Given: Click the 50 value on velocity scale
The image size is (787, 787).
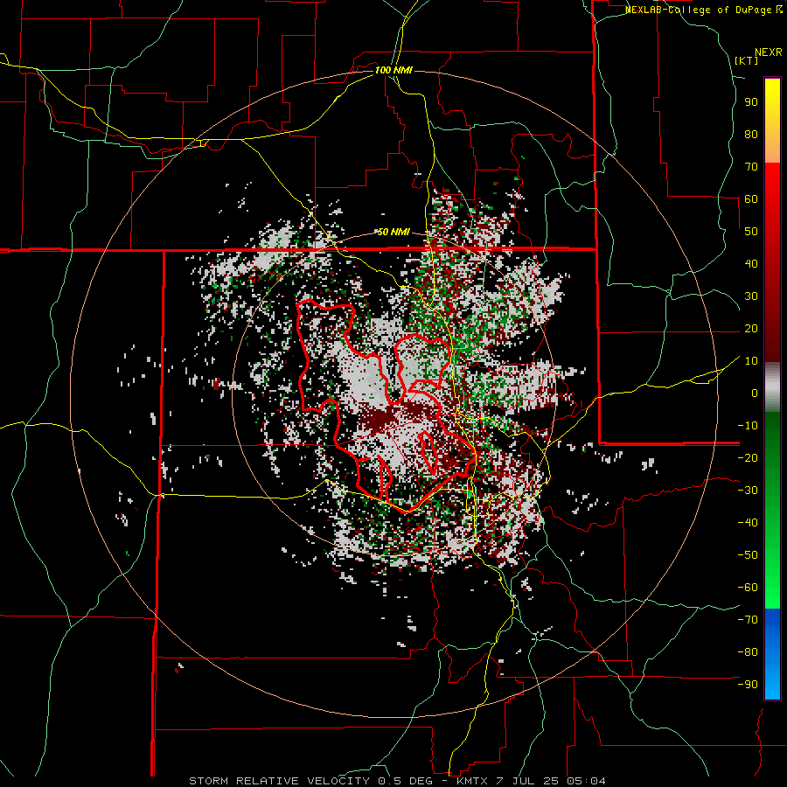Looking at the screenshot, I should (x=751, y=232).
